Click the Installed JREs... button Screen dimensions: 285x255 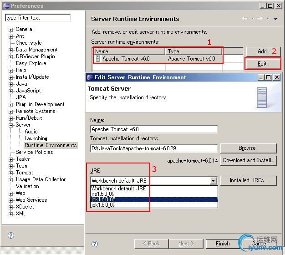(x=249, y=180)
